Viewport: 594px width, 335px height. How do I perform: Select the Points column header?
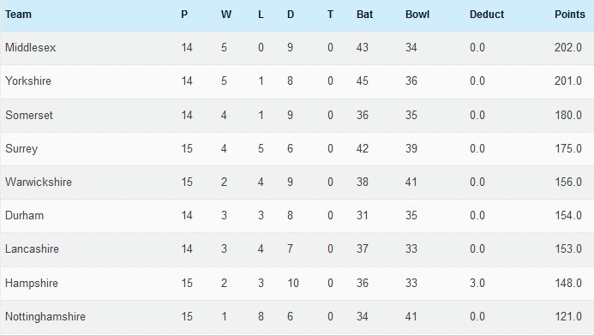(570, 15)
